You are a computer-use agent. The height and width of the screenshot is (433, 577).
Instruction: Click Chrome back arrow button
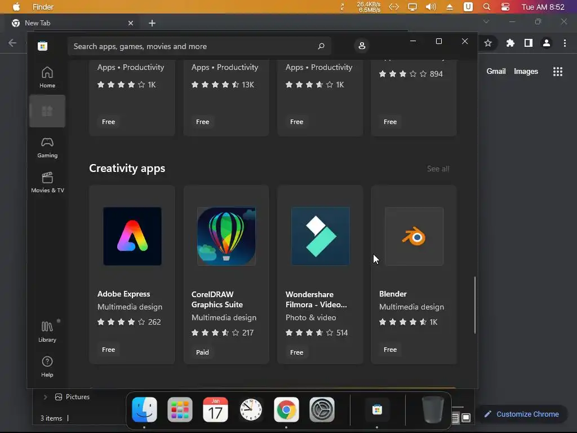click(x=12, y=43)
